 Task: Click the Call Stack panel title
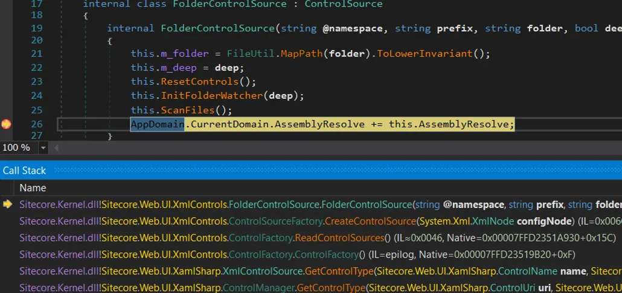pos(24,171)
